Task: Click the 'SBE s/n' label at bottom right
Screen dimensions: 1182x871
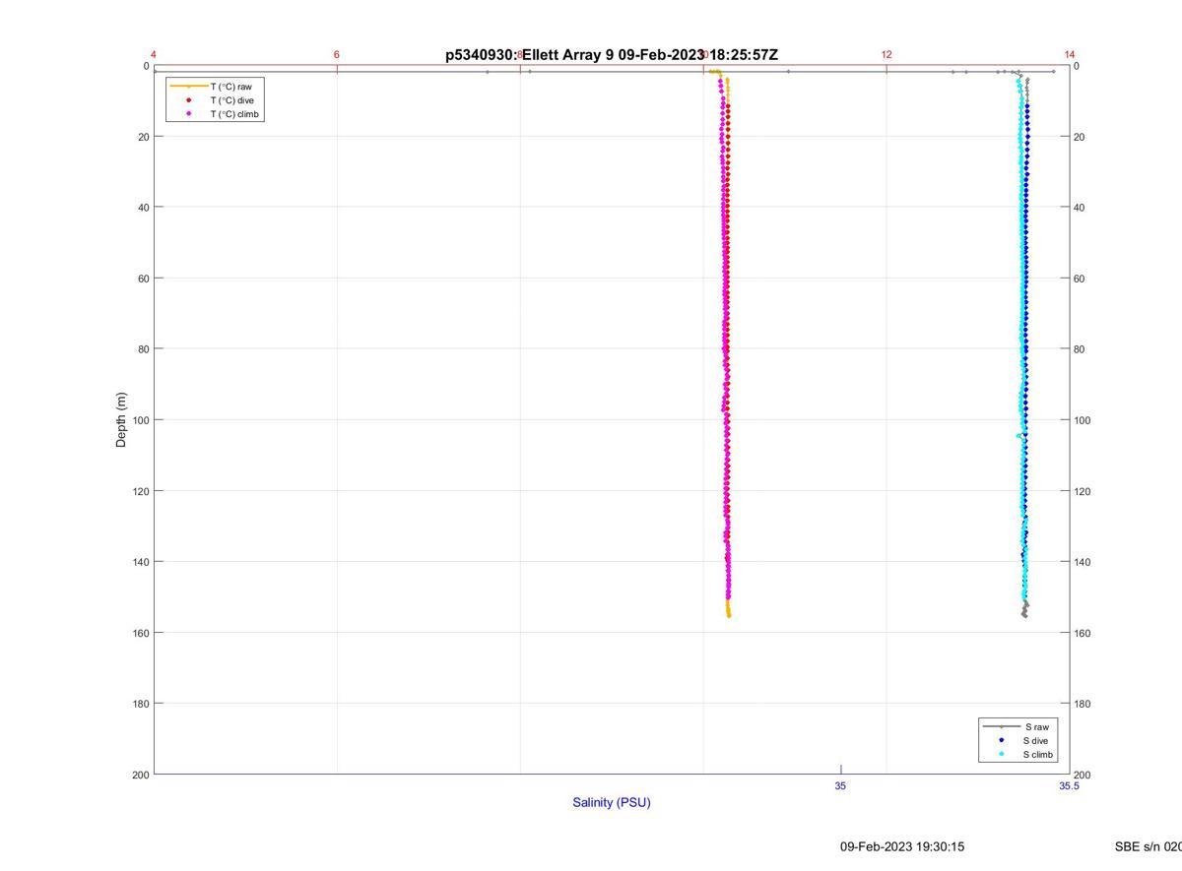Action: (x=1148, y=846)
